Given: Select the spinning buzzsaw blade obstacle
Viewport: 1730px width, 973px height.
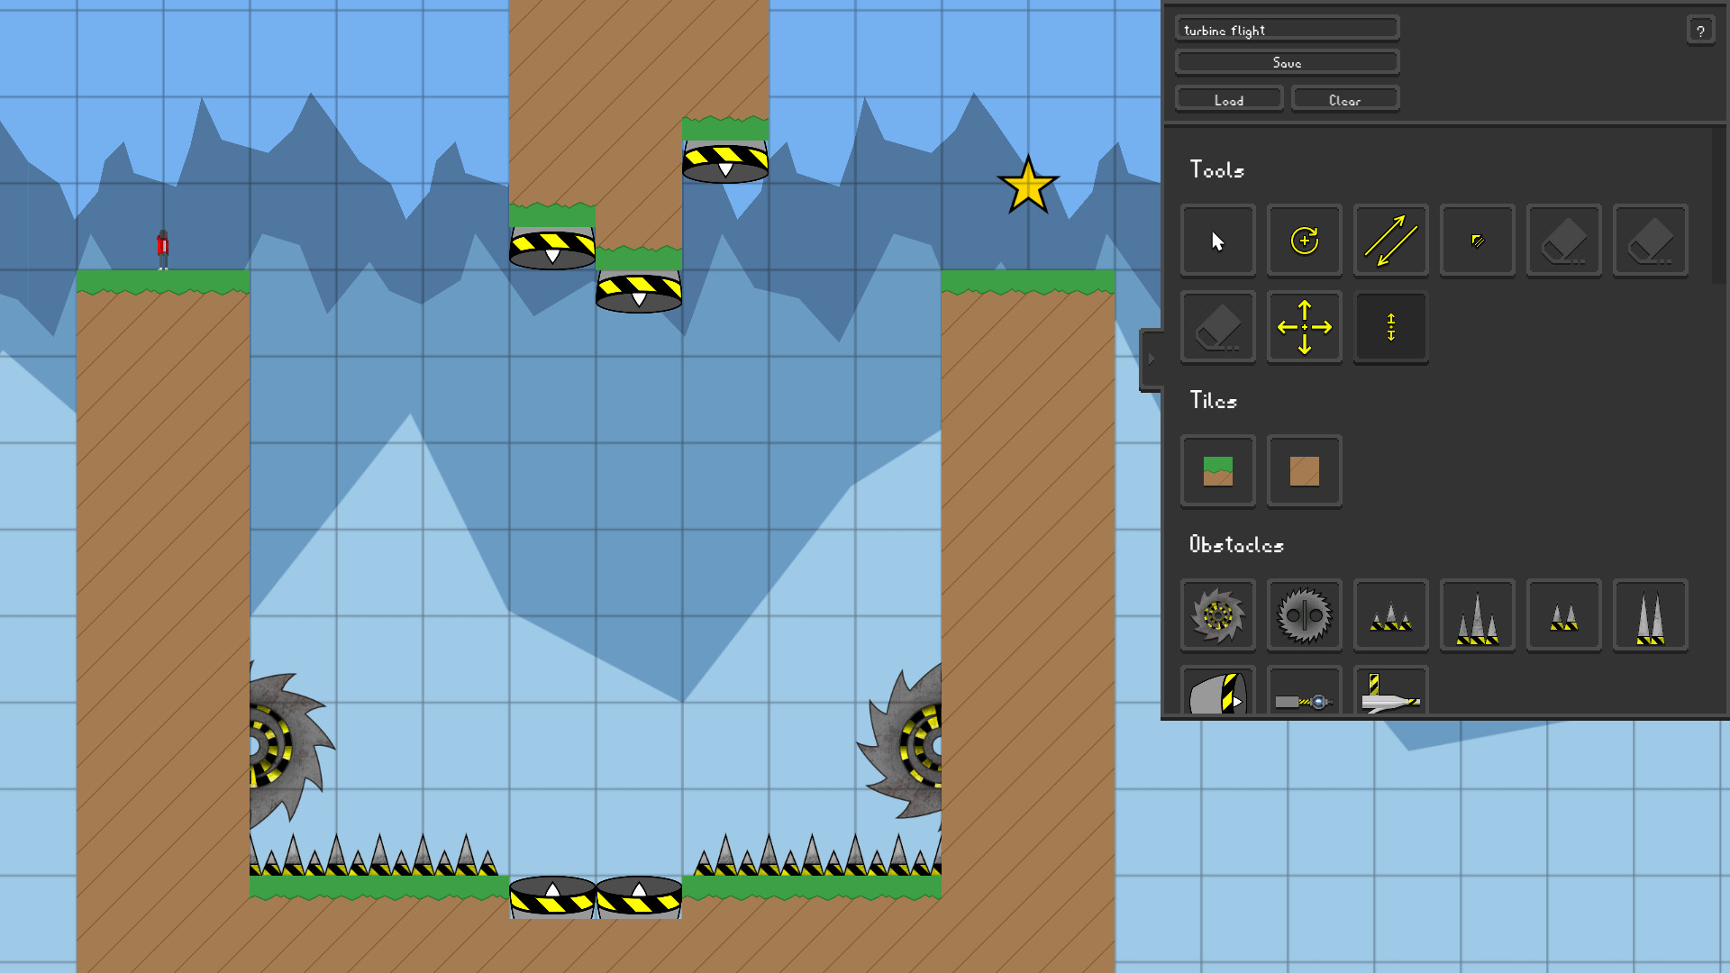Looking at the screenshot, I should point(1217,615).
